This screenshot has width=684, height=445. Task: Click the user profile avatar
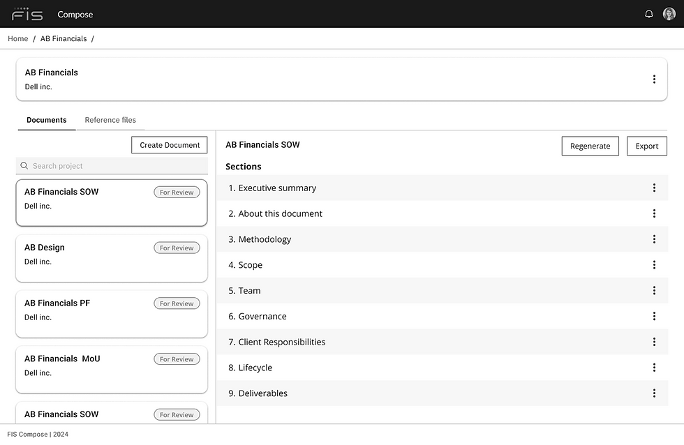(669, 13)
